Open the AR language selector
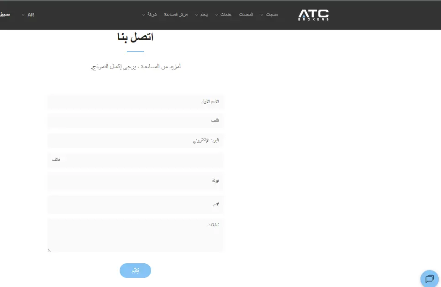This screenshot has height=287, width=441. click(28, 15)
